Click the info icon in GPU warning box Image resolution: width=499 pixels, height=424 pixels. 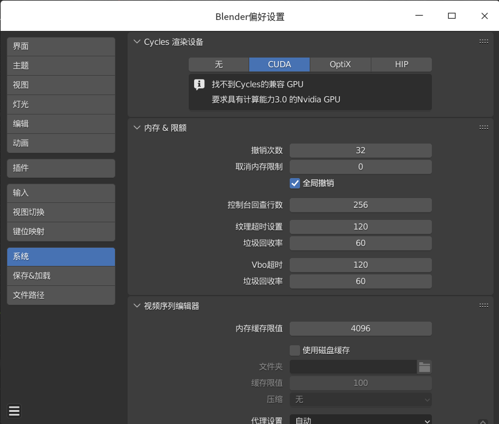199,85
